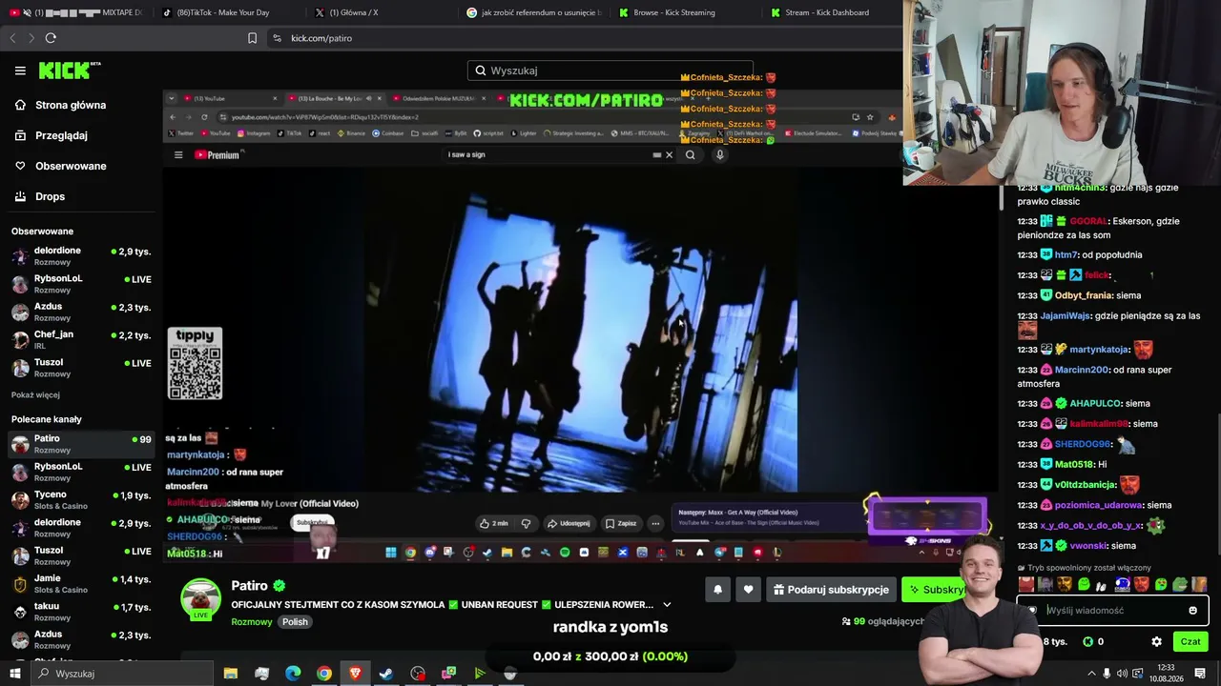1221x686 pixels.
Task: Click Patiro's LIVE channel avatar
Action: [x=200, y=599]
